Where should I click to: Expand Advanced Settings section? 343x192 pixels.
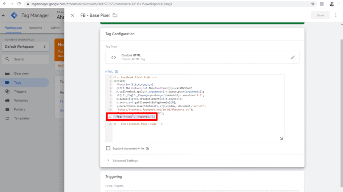(123, 161)
